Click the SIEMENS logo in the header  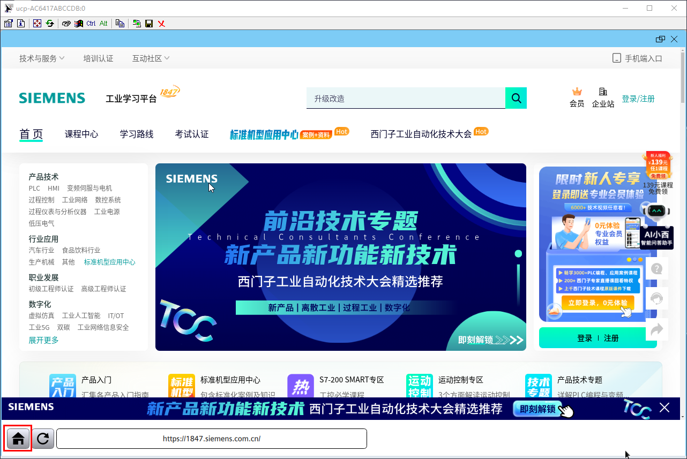(x=52, y=98)
